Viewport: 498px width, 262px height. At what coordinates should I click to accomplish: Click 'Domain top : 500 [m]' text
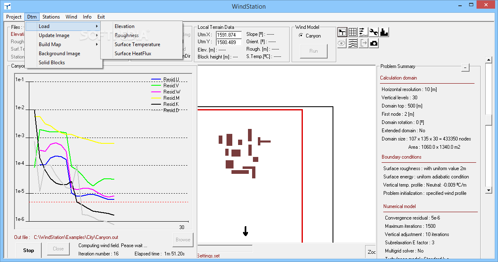pyautogui.click(x=402, y=106)
